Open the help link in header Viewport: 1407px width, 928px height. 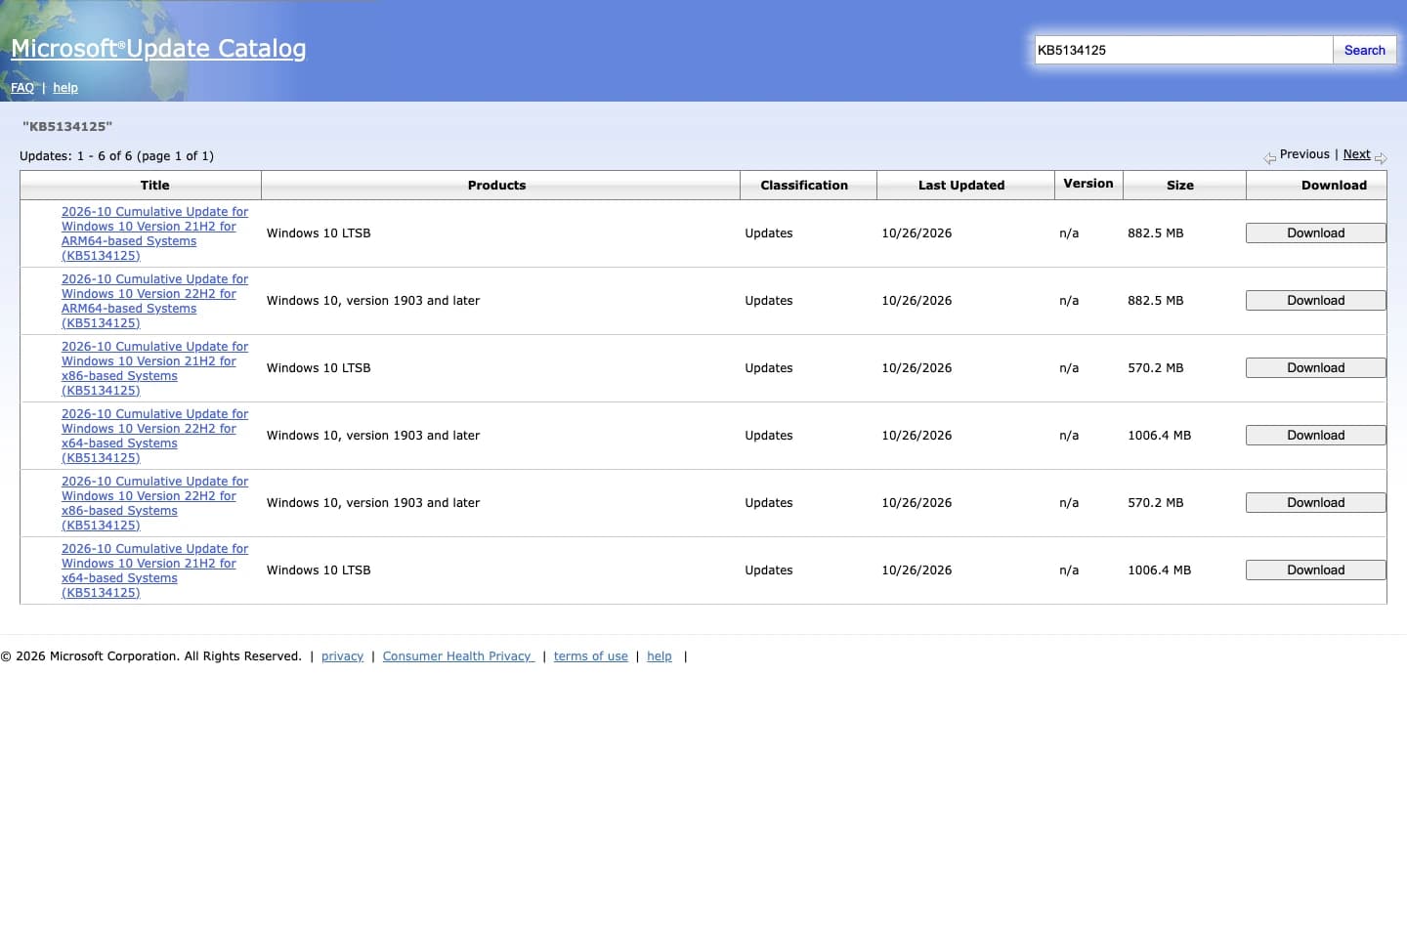click(65, 88)
